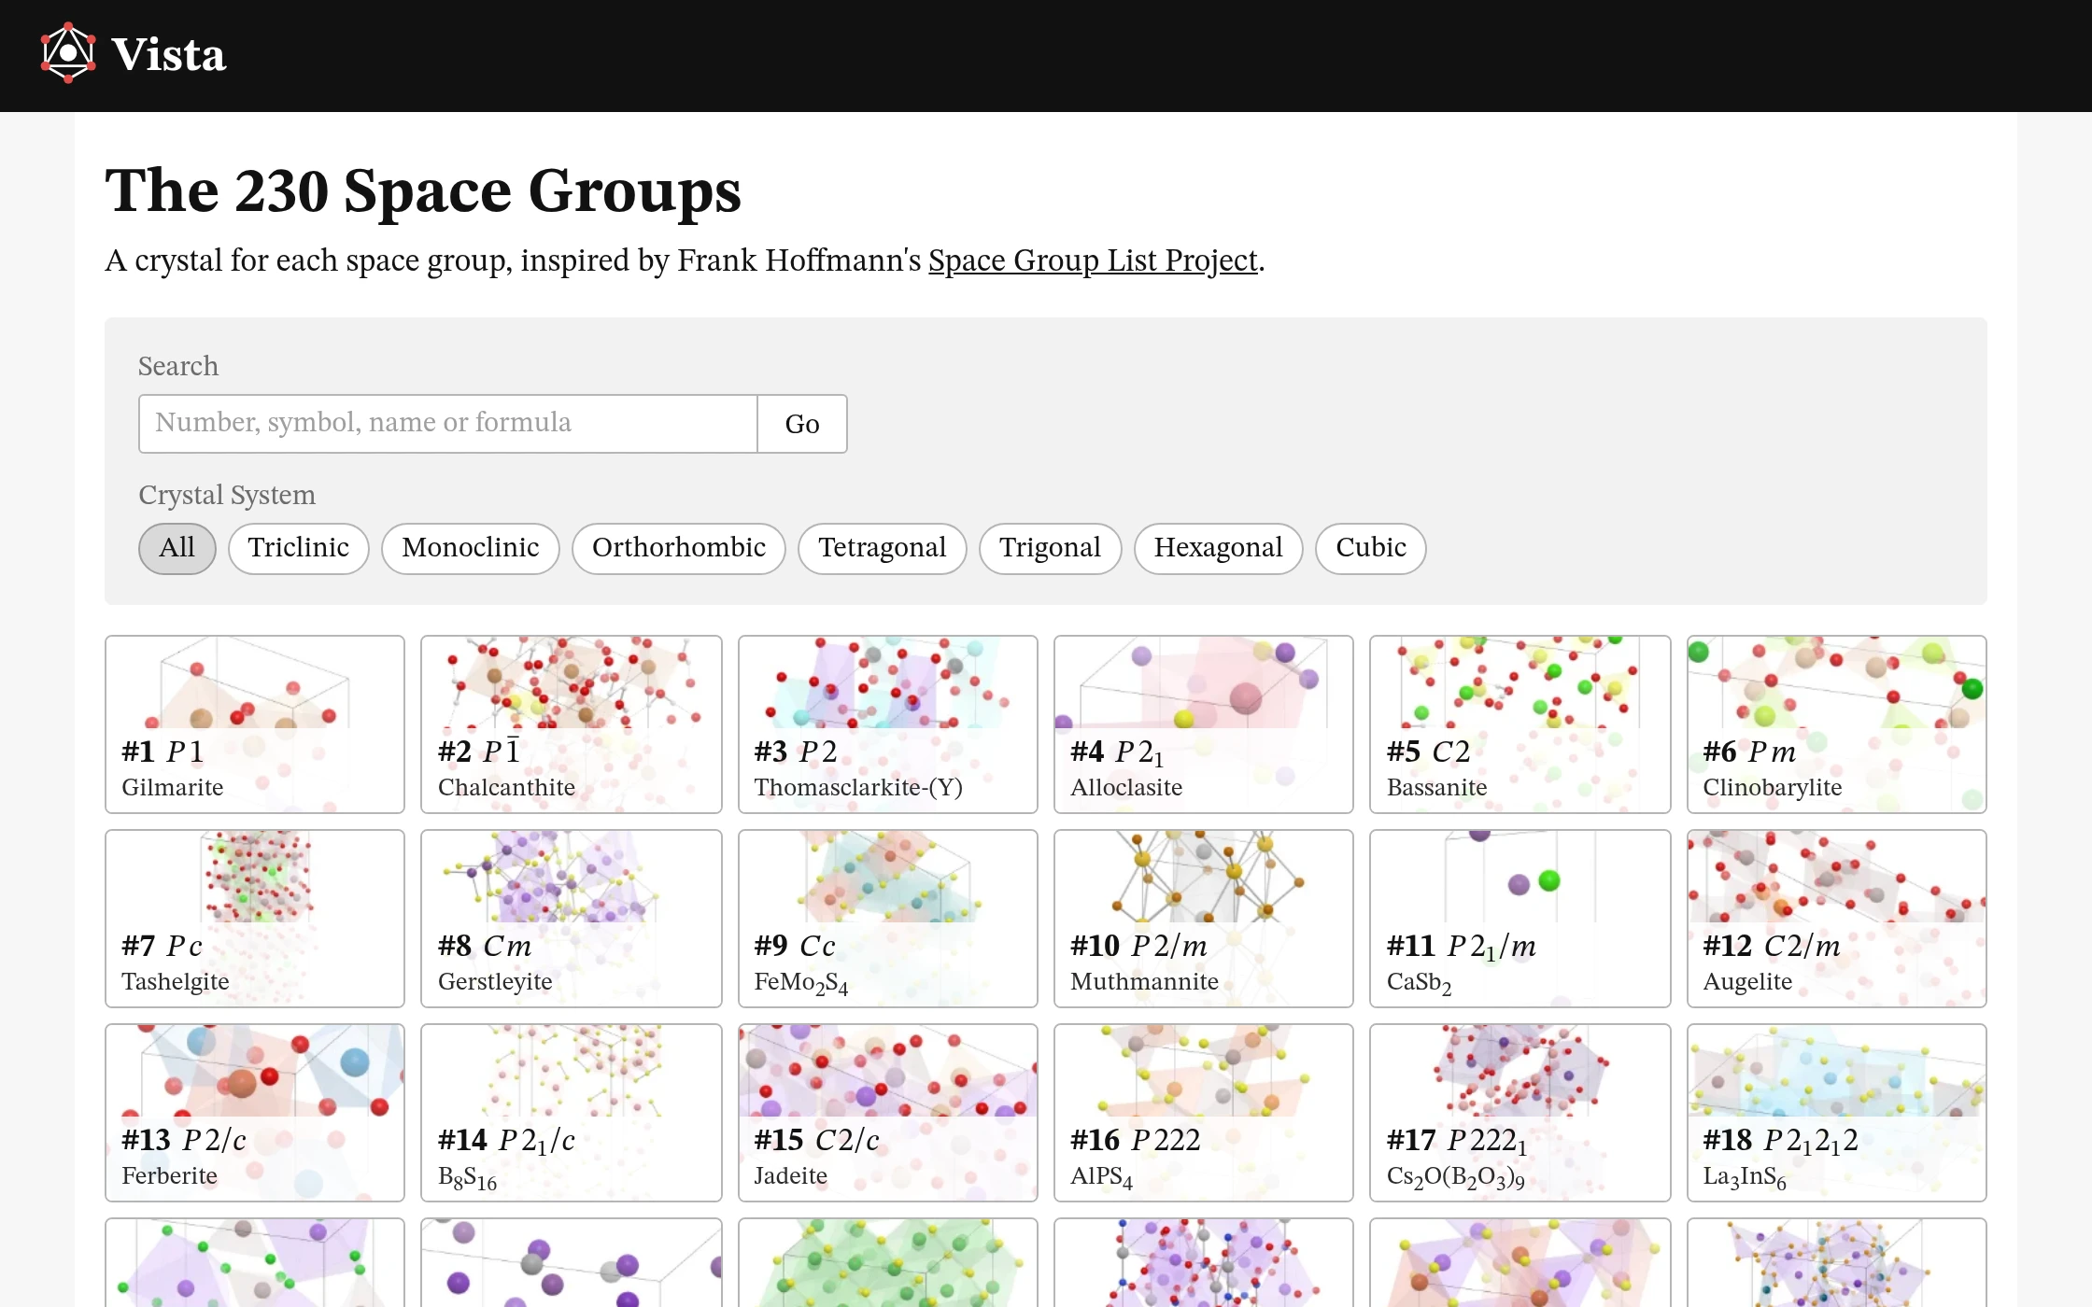Focus the Number, symbol, name or formula search field
The image size is (2092, 1307).
(447, 424)
